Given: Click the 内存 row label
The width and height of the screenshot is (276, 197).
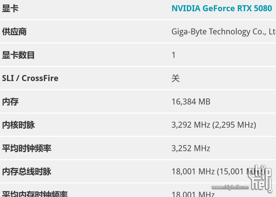Looking at the screenshot, I should 10,102.
